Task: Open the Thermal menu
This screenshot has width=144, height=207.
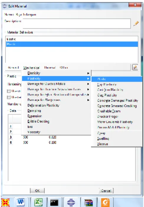Action: pos(50,67)
